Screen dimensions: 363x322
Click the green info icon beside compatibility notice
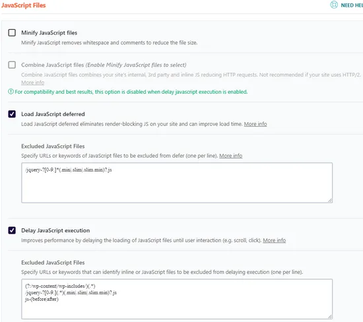coord(11,92)
